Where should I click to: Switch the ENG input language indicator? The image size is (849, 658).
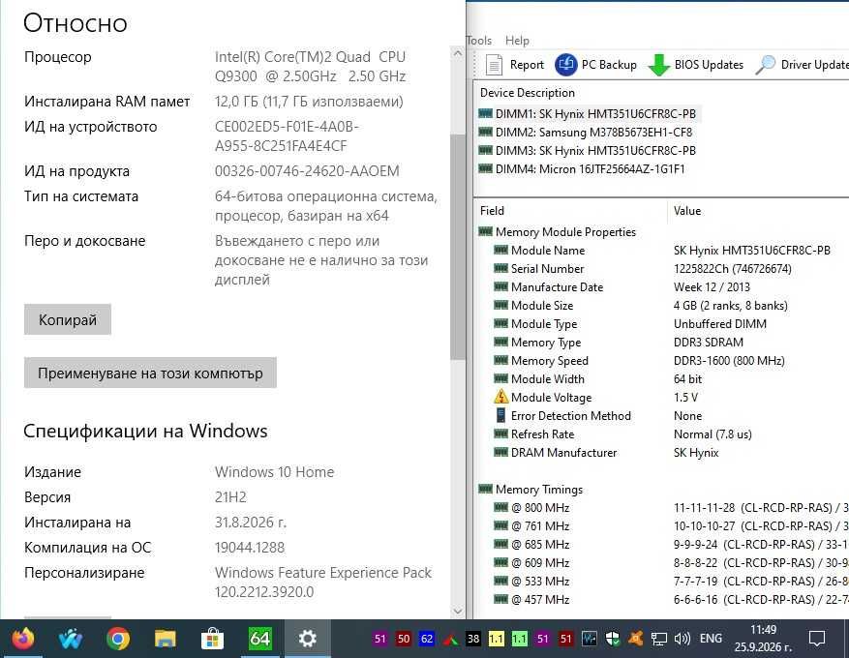pos(711,639)
